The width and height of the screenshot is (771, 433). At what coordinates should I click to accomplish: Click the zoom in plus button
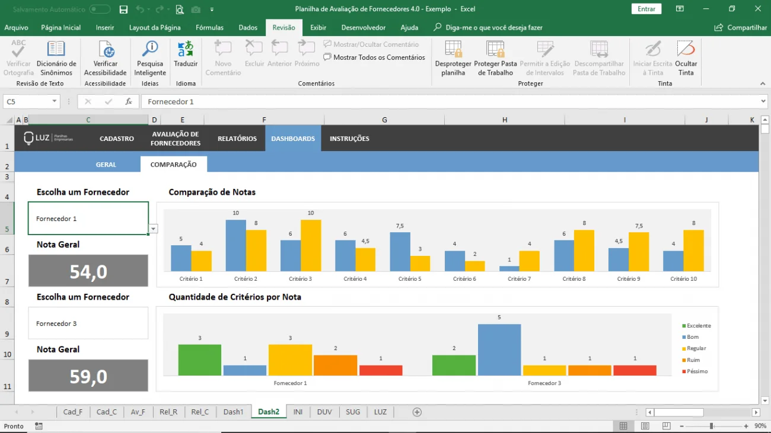click(745, 426)
